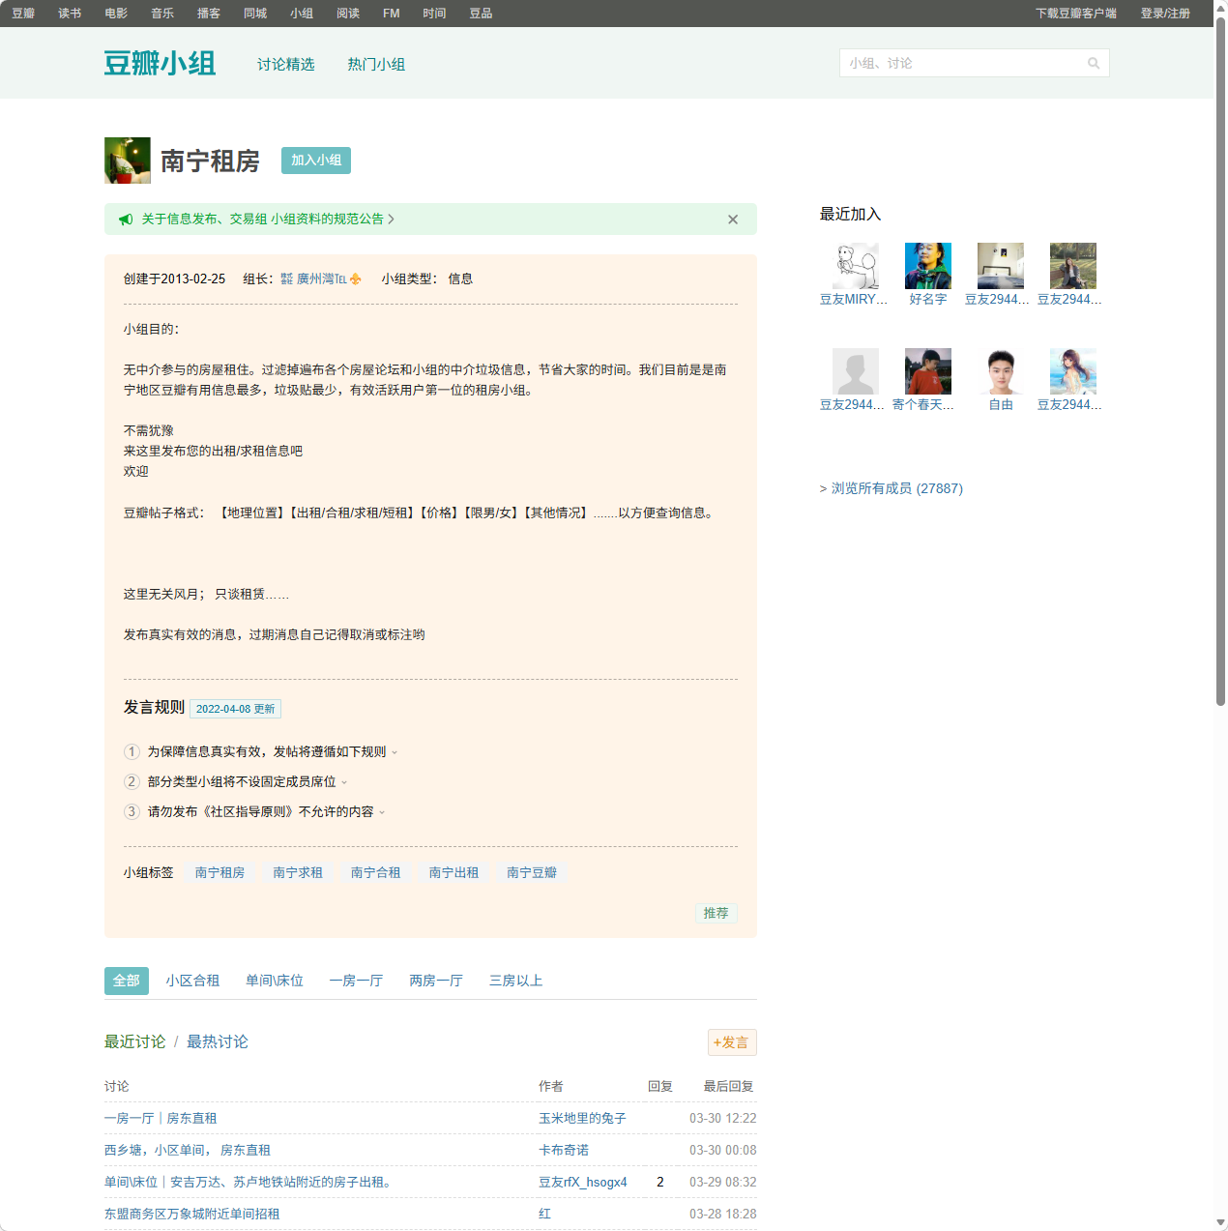Close the green announcement banner
Screen dimensions: 1228x1231
coord(733,220)
